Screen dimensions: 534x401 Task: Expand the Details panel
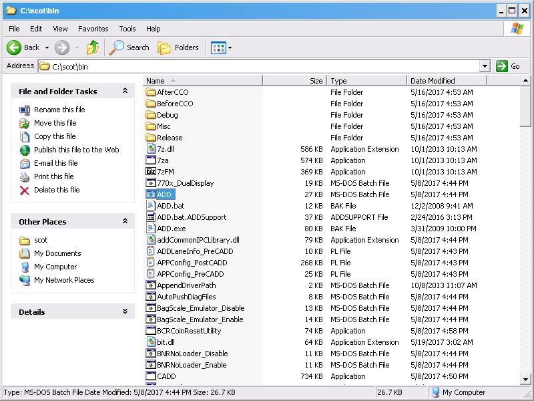125,311
